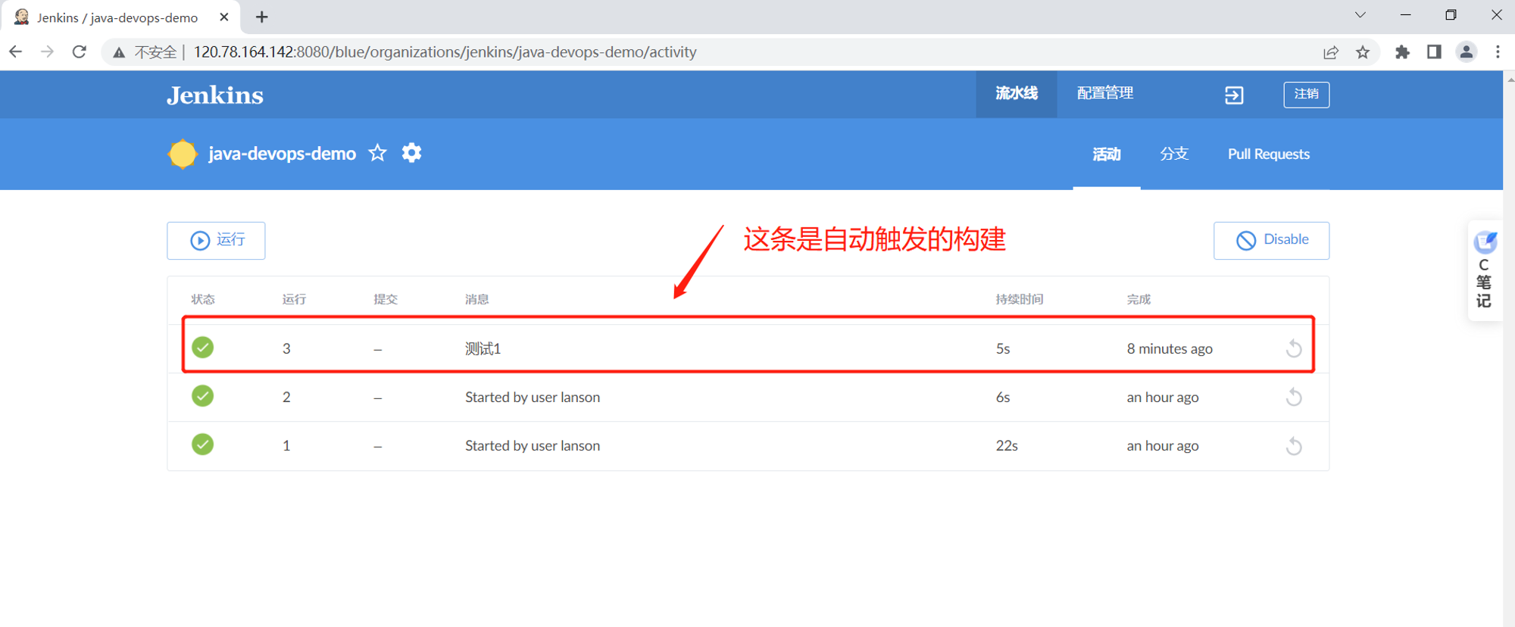Open the browser profile avatar
The height and width of the screenshot is (627, 1515).
[1467, 52]
